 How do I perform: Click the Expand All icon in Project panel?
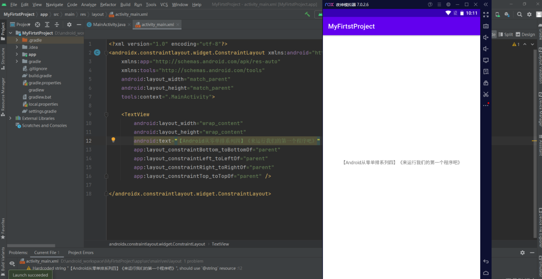[47, 25]
